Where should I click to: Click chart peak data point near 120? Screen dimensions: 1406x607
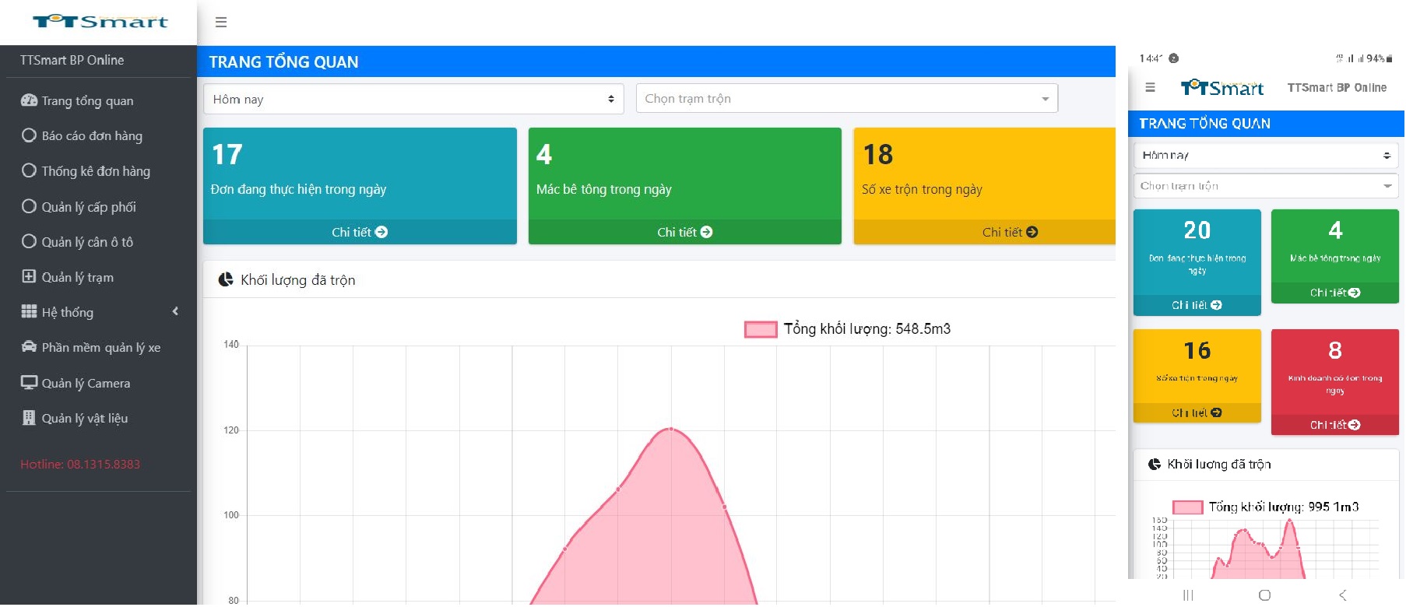coord(671,429)
